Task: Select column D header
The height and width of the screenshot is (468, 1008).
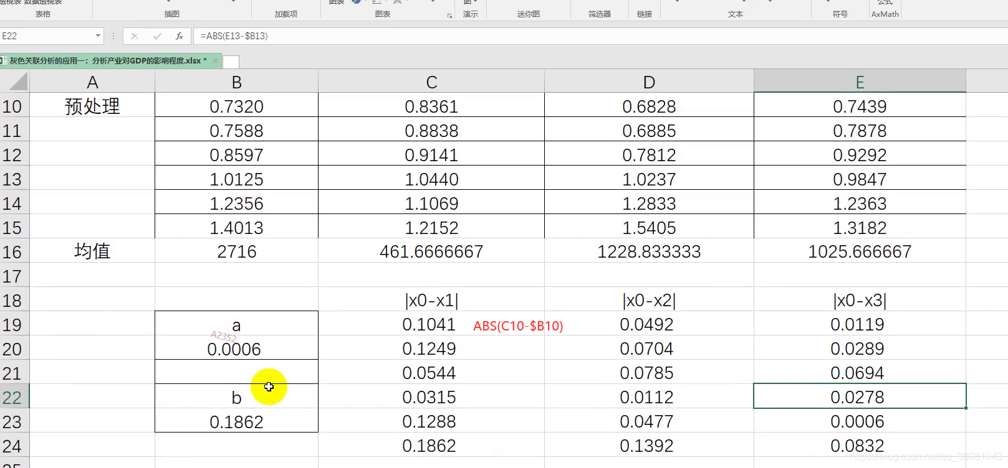Action: (649, 82)
